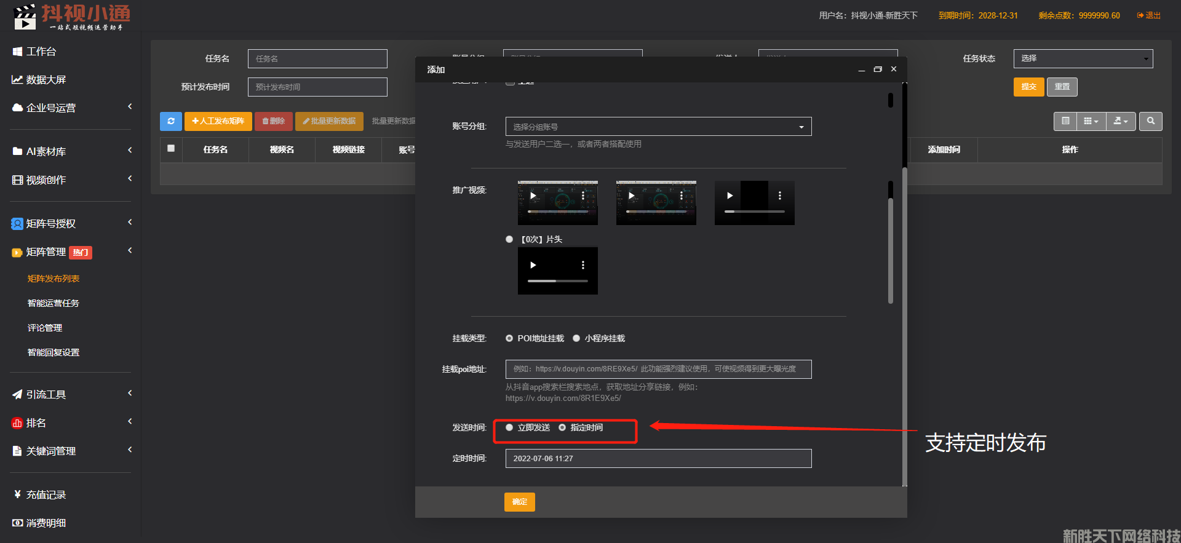Go to 评论管理 in sidebar
The width and height of the screenshot is (1181, 543).
[x=45, y=328]
